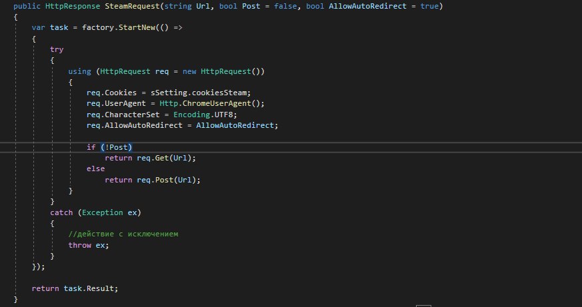Click the 'false' default value
The width and height of the screenshot is (582, 307).
(x=285, y=6)
